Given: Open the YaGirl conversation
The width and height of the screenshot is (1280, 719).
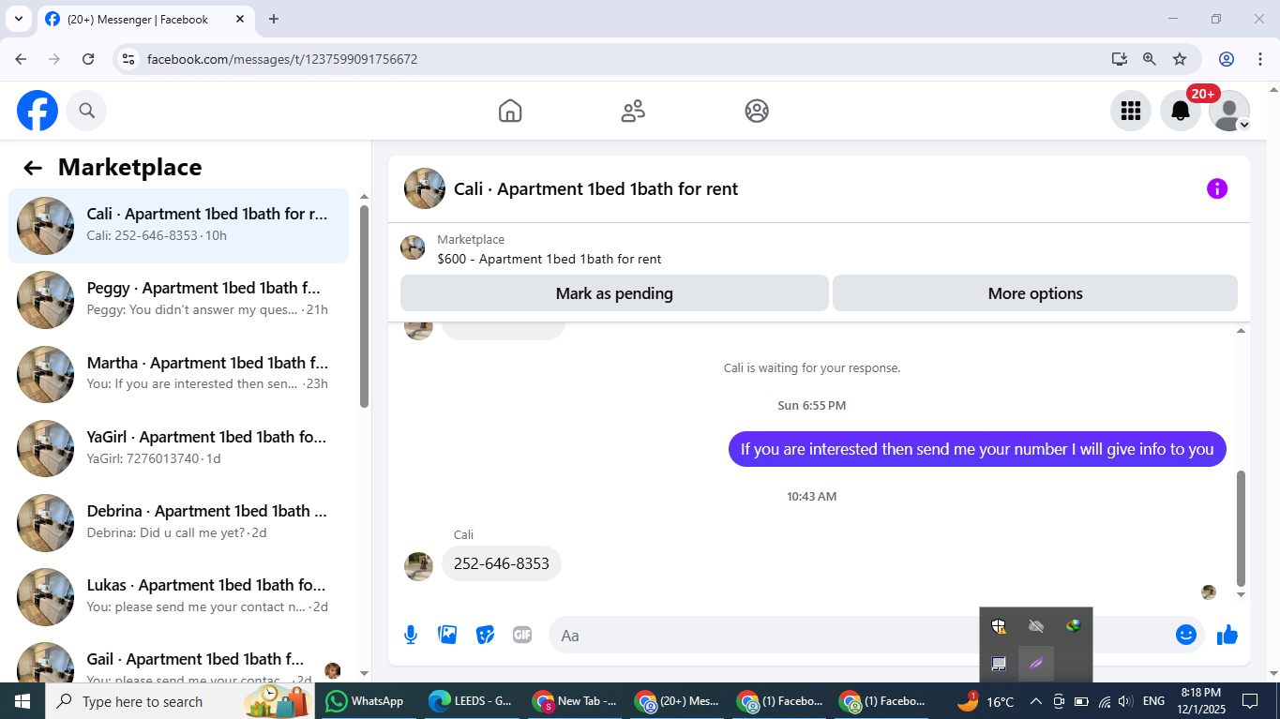Looking at the screenshot, I should pyautogui.click(x=178, y=448).
